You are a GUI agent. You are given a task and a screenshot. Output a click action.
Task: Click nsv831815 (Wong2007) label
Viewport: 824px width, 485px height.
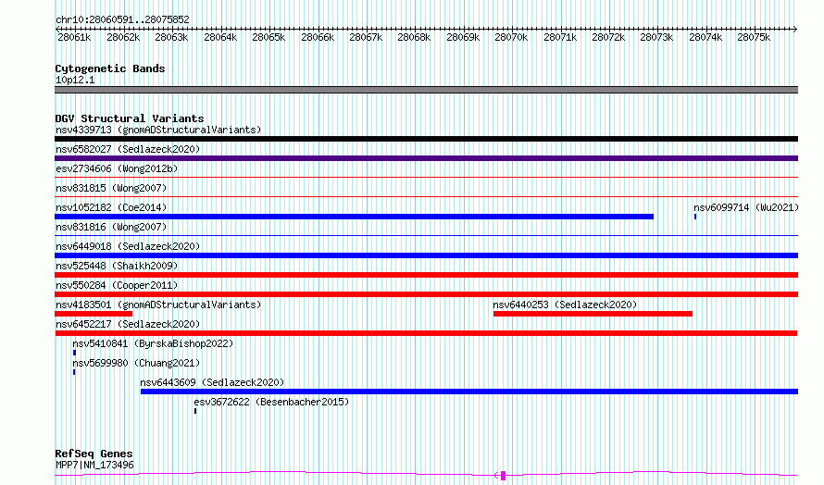point(111,188)
